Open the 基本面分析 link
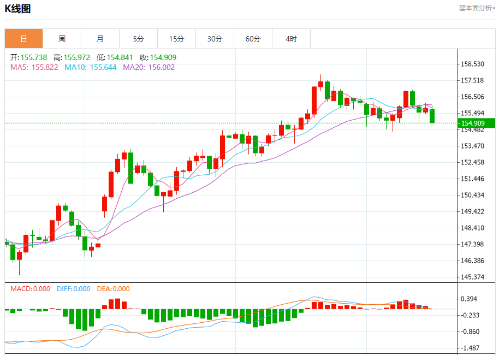 [x=477, y=8]
